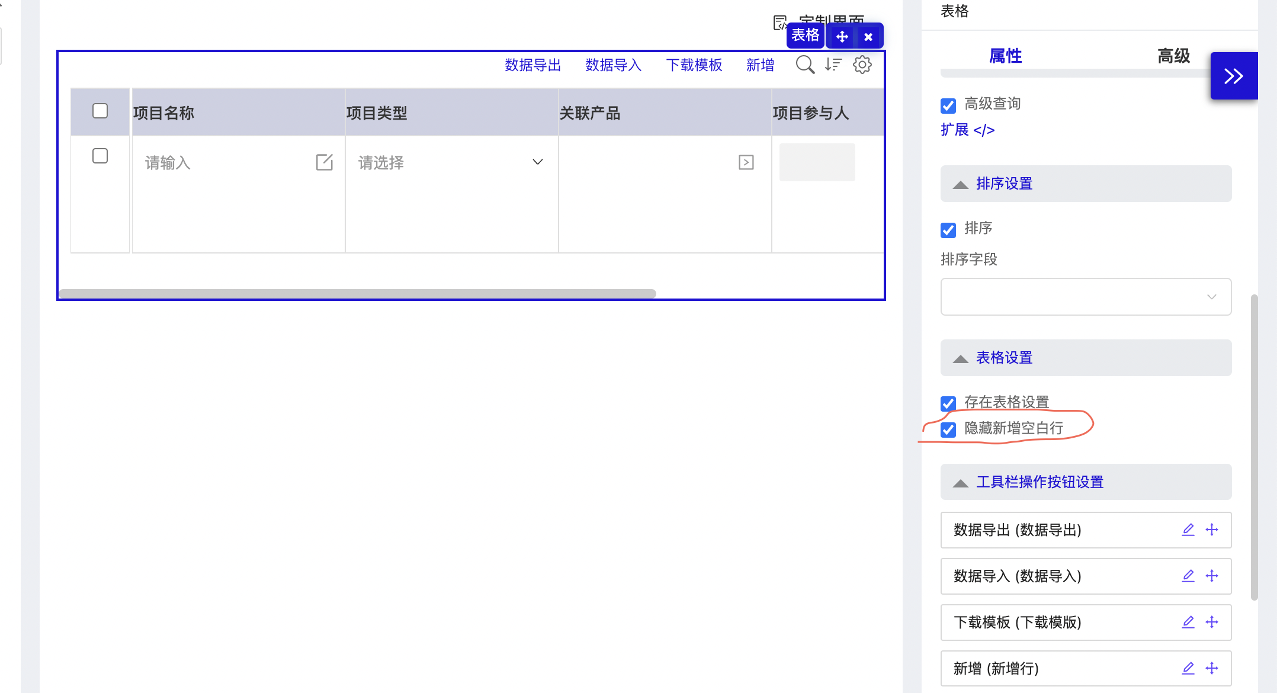Open the 扩展 </> code link
The image size is (1277, 693).
click(x=967, y=130)
